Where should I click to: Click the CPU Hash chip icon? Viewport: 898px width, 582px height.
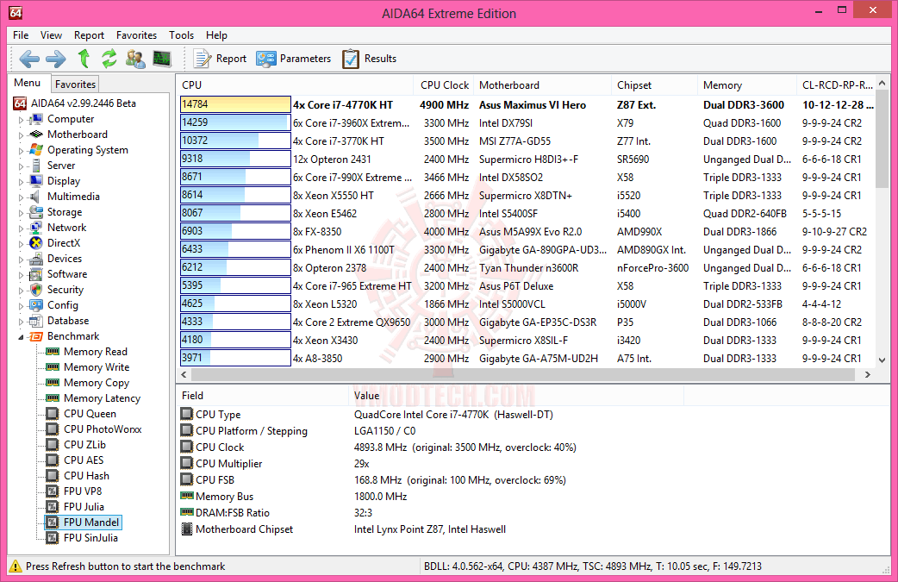point(52,475)
